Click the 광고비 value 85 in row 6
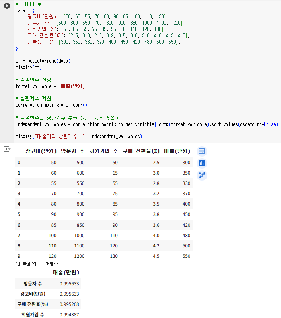The height and width of the screenshot is (318, 281). click(54, 225)
